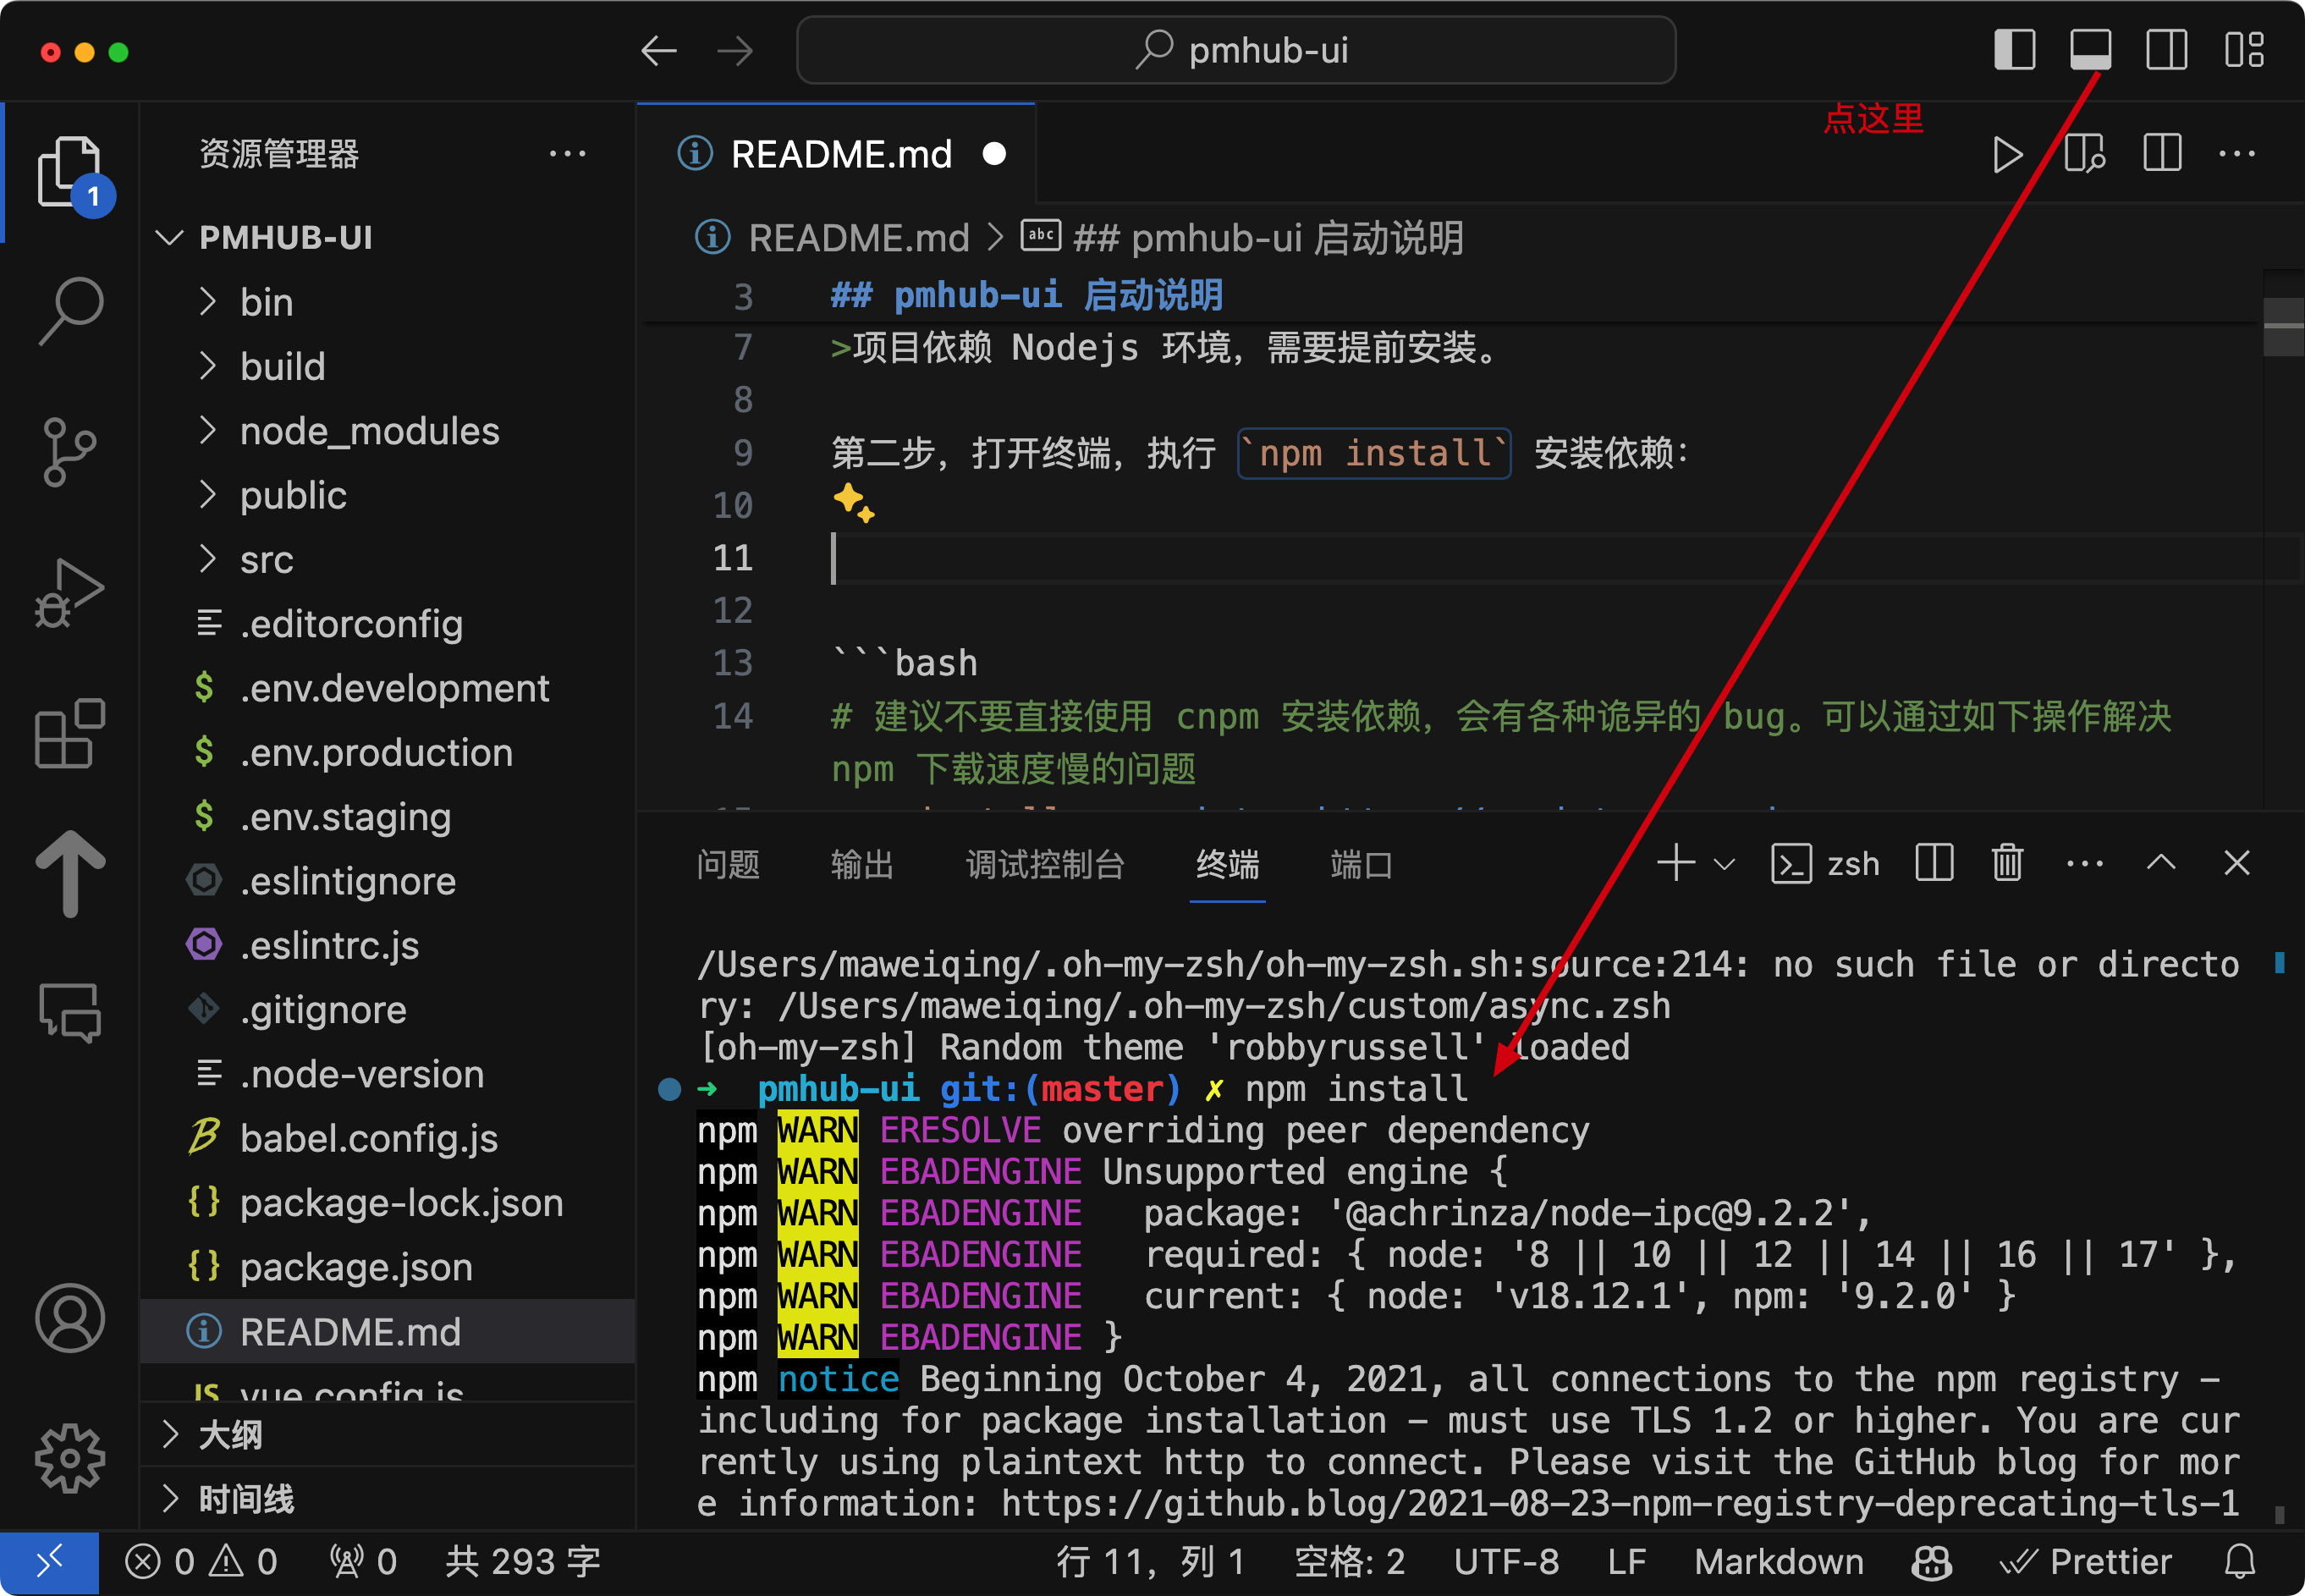
Task: Go back with the left arrow
Action: coord(659,50)
